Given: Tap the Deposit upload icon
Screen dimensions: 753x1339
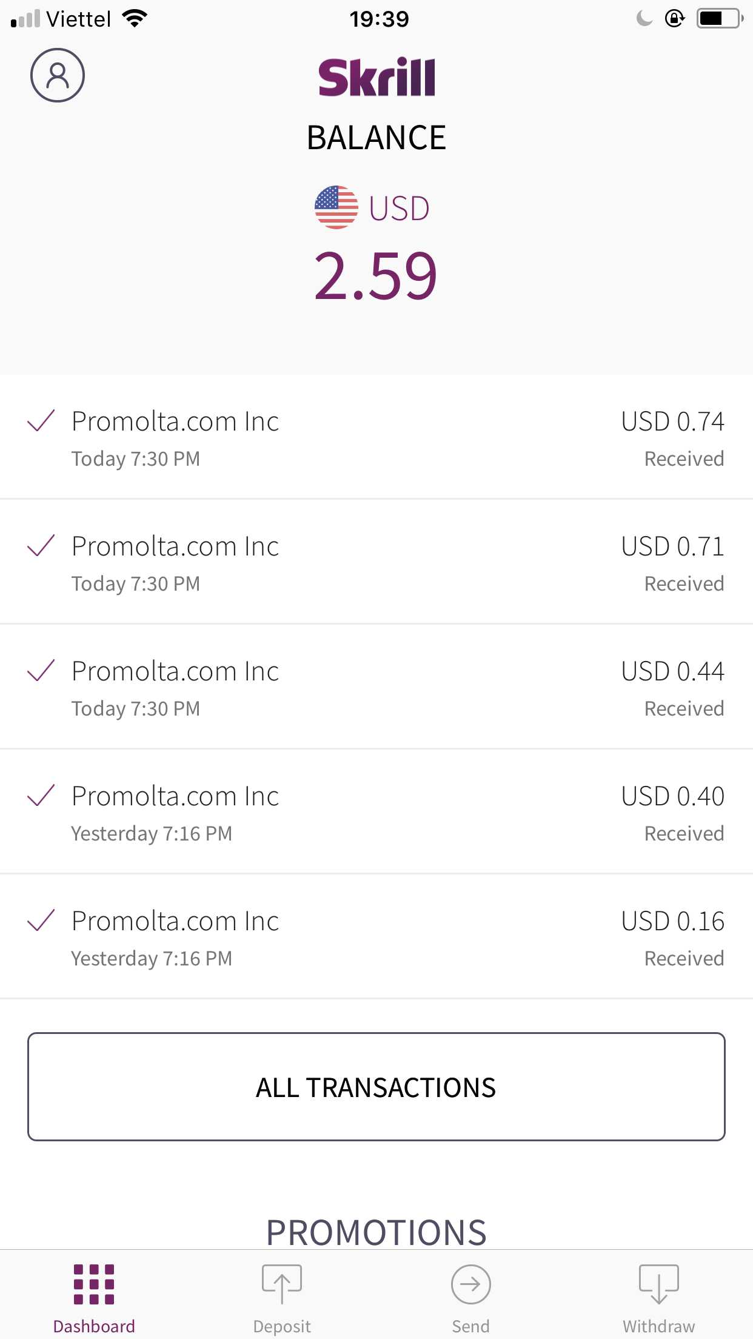Looking at the screenshot, I should 282,1284.
